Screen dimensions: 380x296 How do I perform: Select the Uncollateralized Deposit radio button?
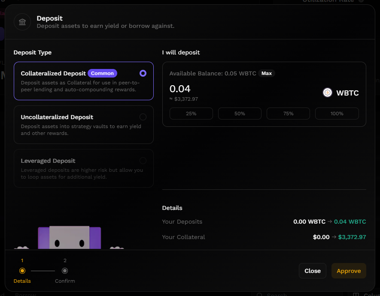click(143, 117)
